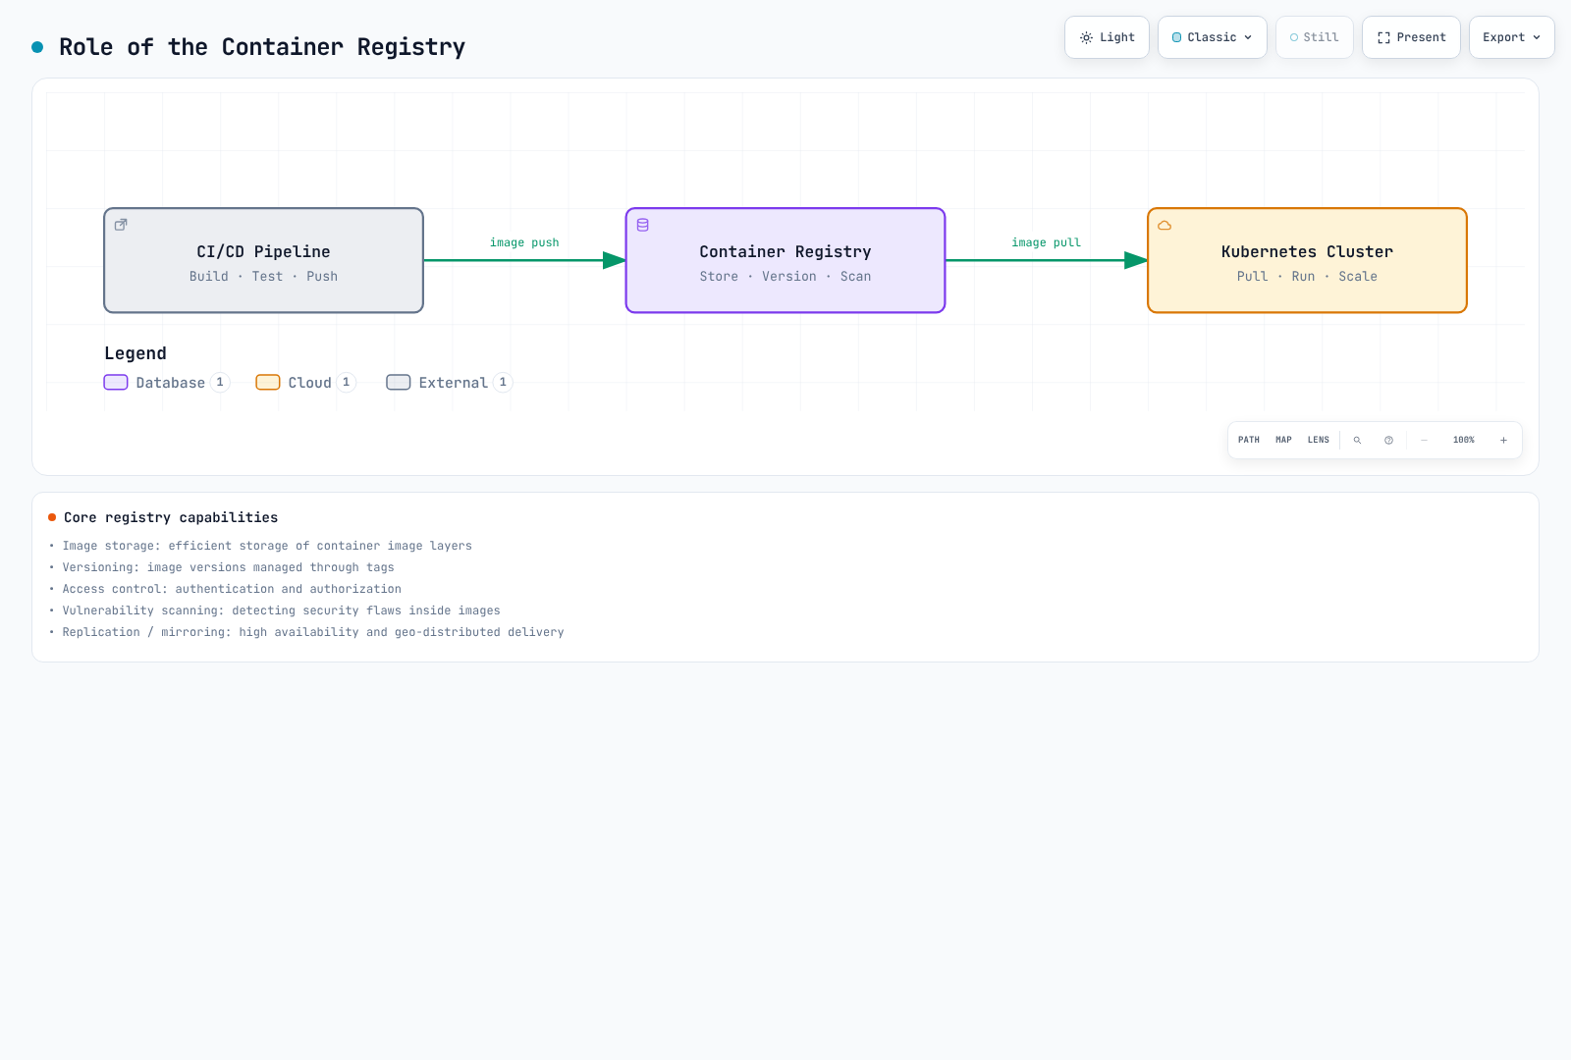
Task: Open the Export dropdown menu
Action: click(x=1512, y=37)
